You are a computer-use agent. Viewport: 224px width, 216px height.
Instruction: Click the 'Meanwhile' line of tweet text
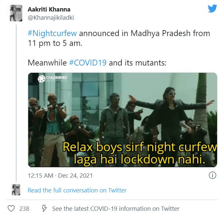(97, 63)
